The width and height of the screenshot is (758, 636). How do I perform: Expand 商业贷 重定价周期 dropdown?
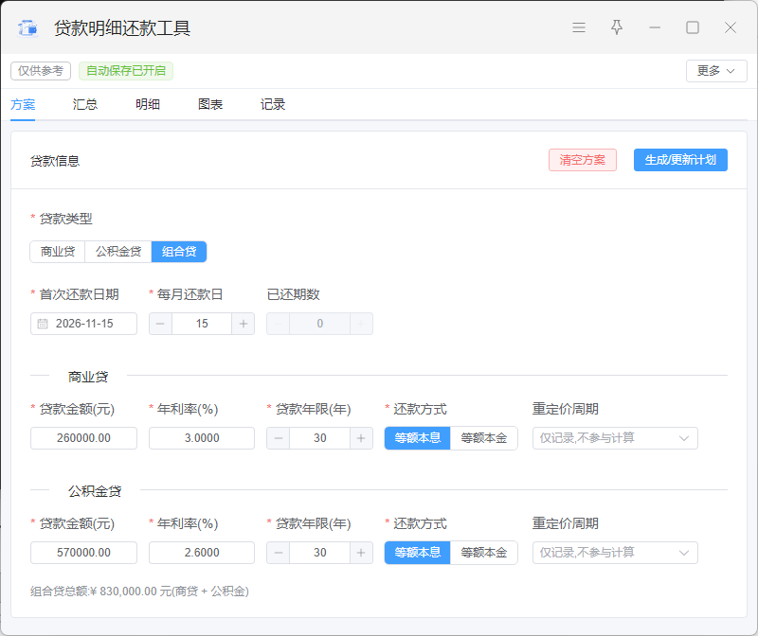point(615,438)
